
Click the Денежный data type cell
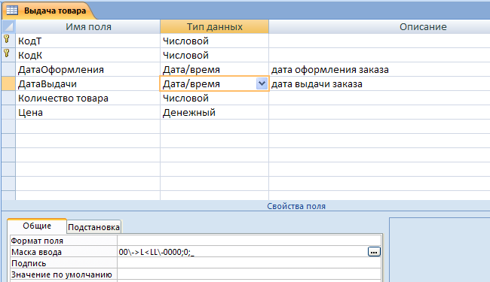(214, 113)
